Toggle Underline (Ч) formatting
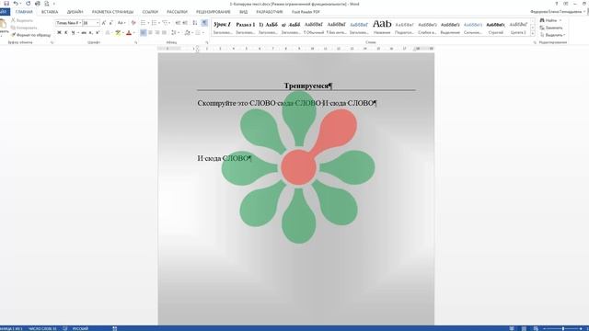The width and height of the screenshot is (589, 331). (73, 33)
